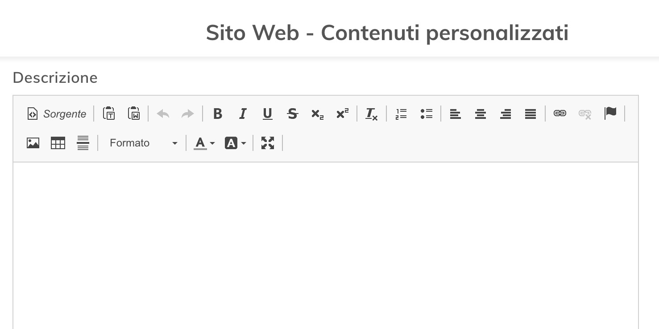This screenshot has height=329, width=659.
Task: Insert a link
Action: click(x=560, y=114)
